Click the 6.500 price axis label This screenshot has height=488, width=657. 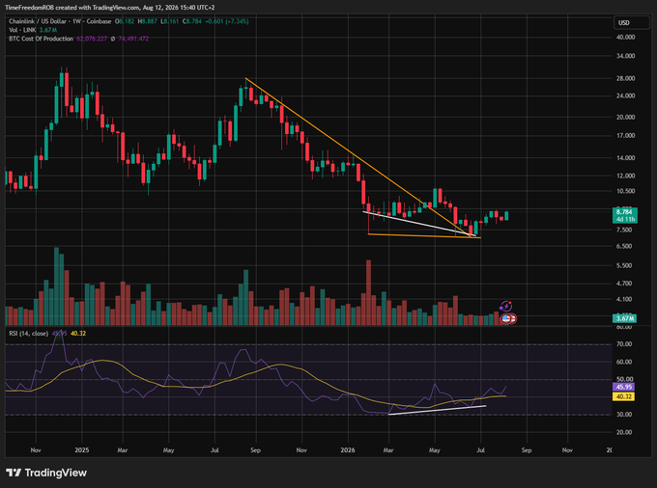tap(624, 246)
